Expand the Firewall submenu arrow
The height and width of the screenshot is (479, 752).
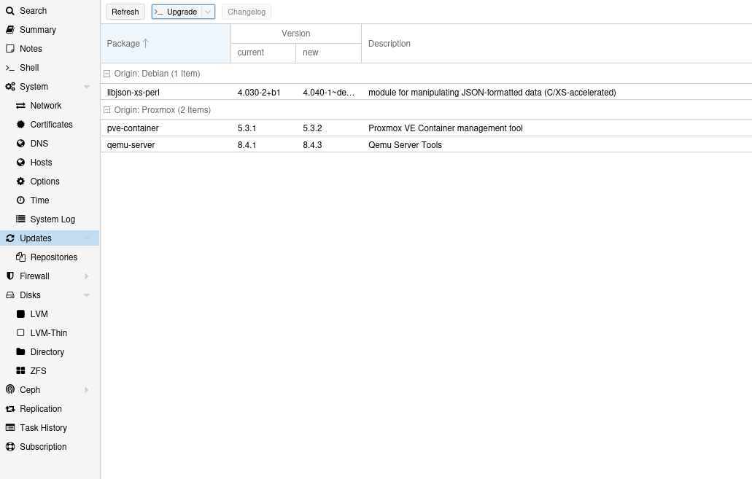[x=87, y=276]
